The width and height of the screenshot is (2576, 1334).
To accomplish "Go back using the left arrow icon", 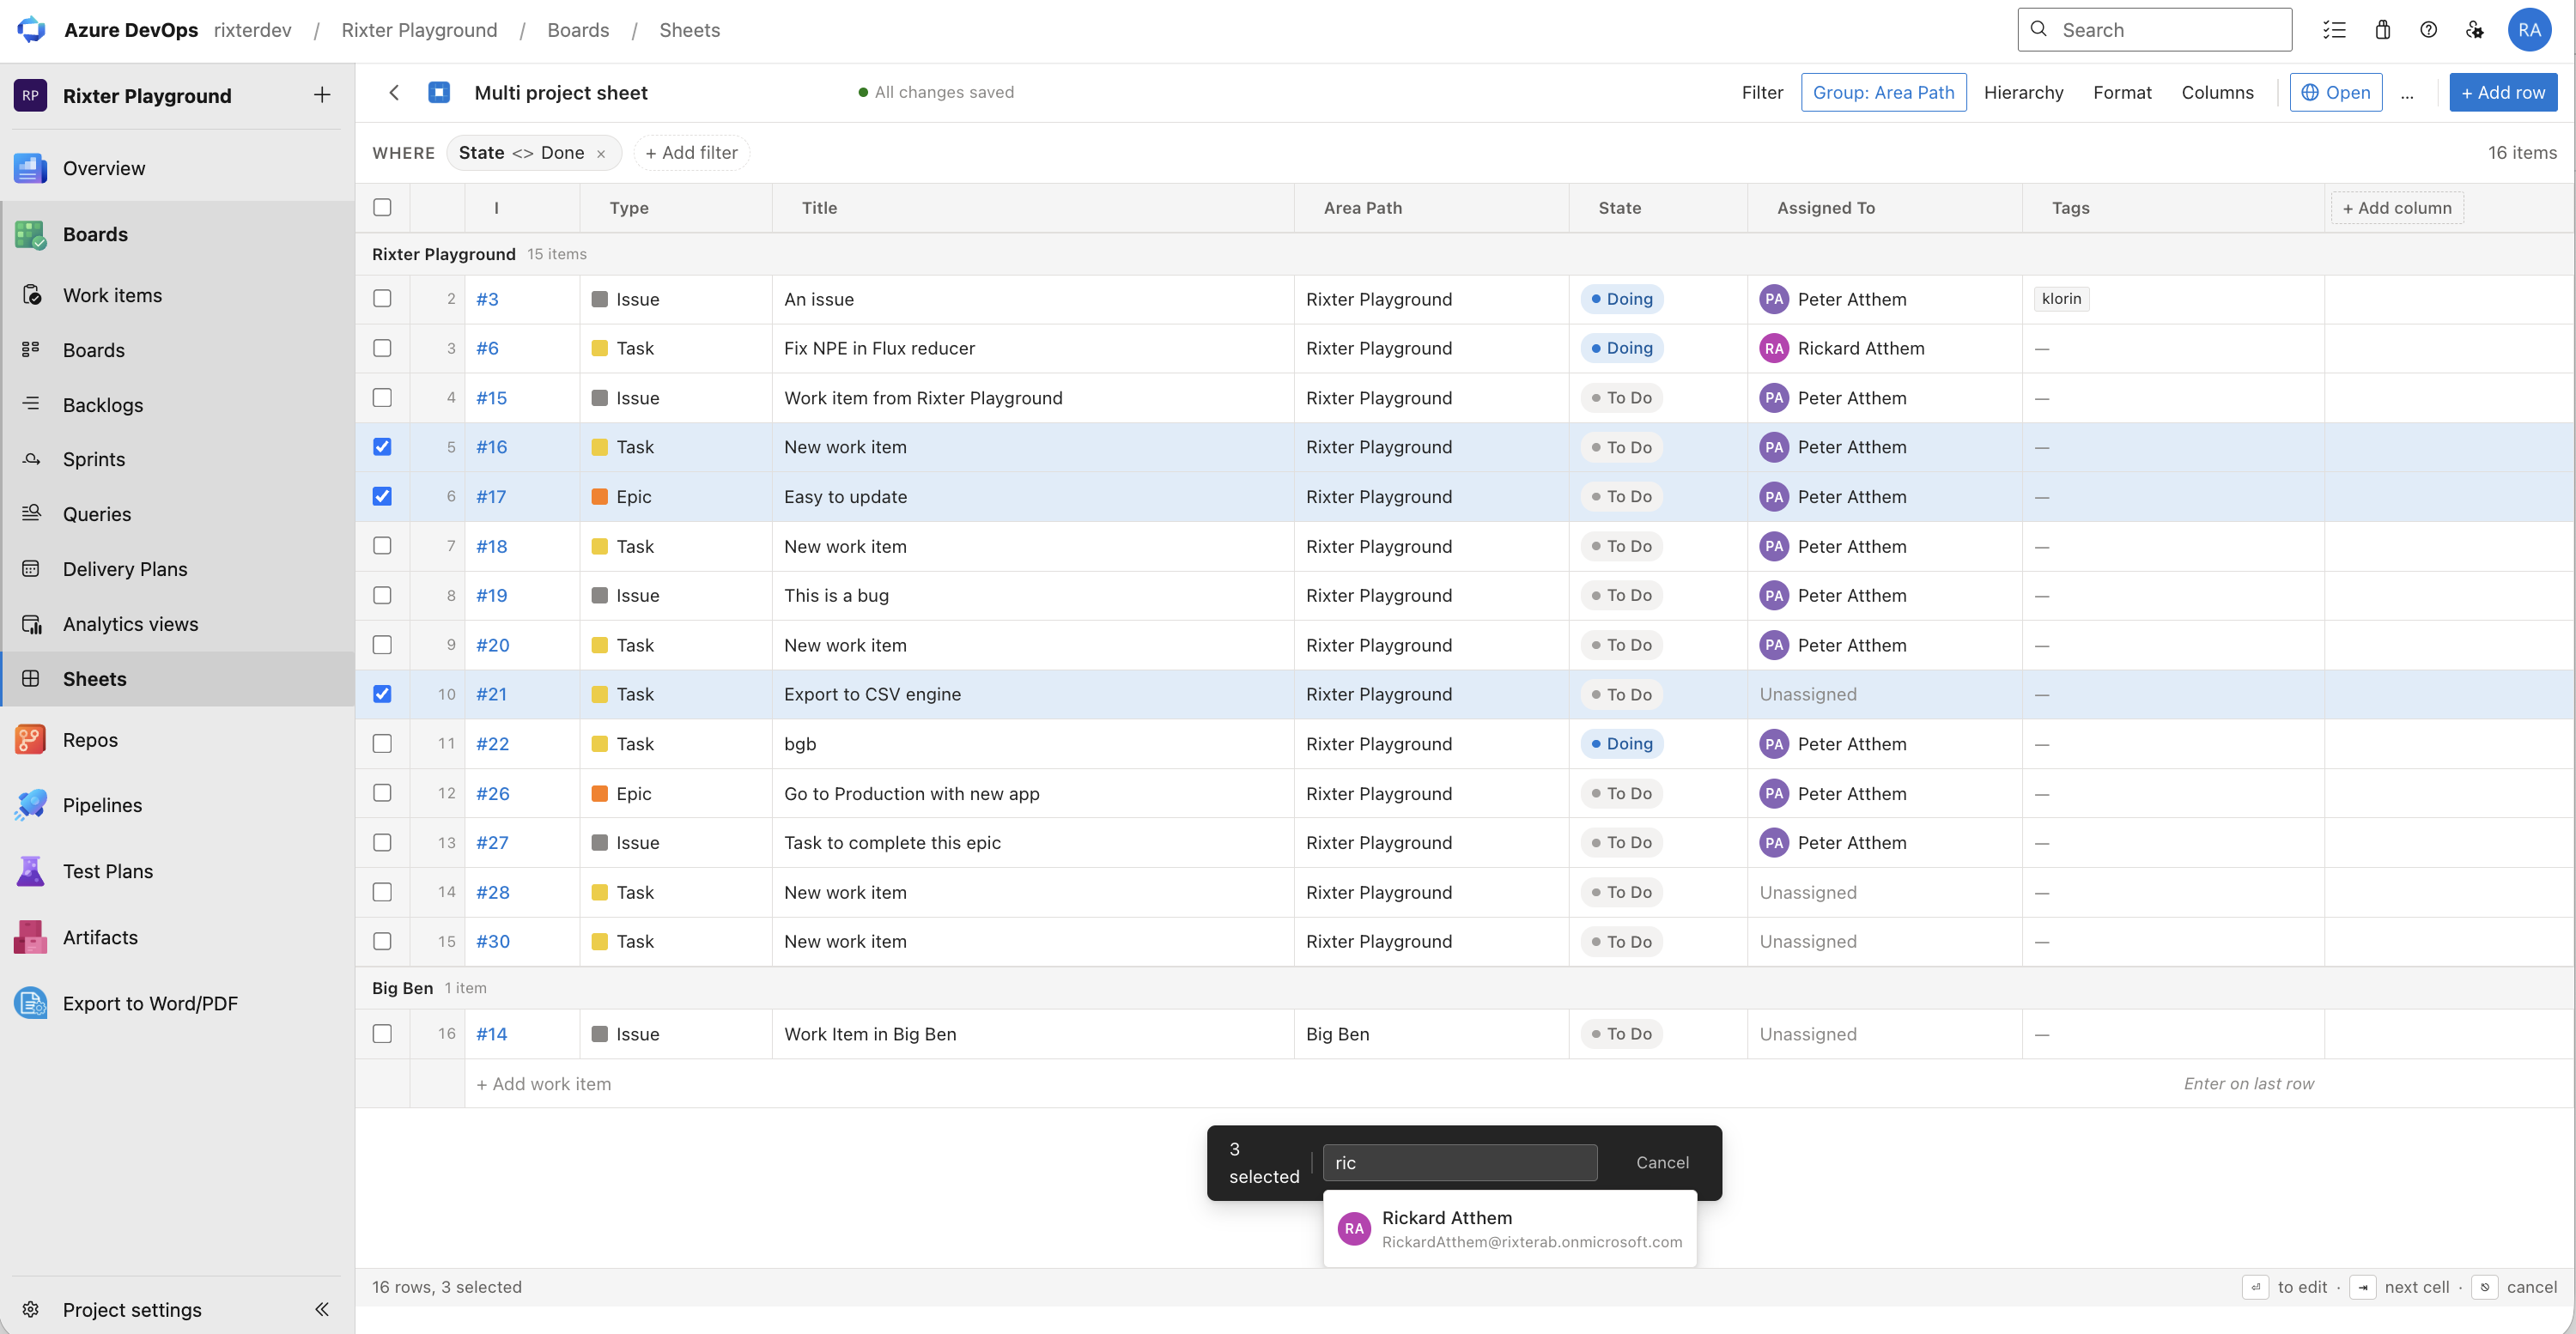I will click(394, 92).
